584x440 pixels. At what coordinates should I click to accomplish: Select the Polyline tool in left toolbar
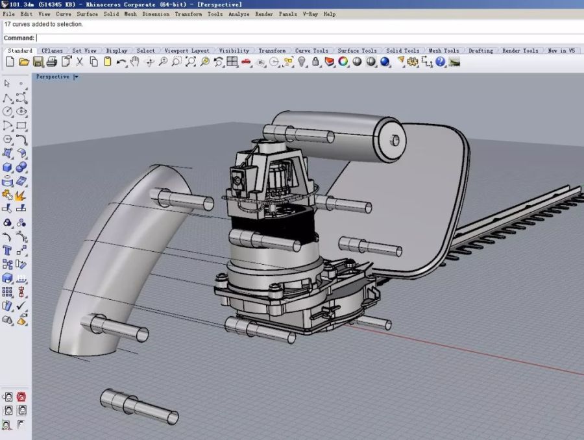(x=8, y=98)
